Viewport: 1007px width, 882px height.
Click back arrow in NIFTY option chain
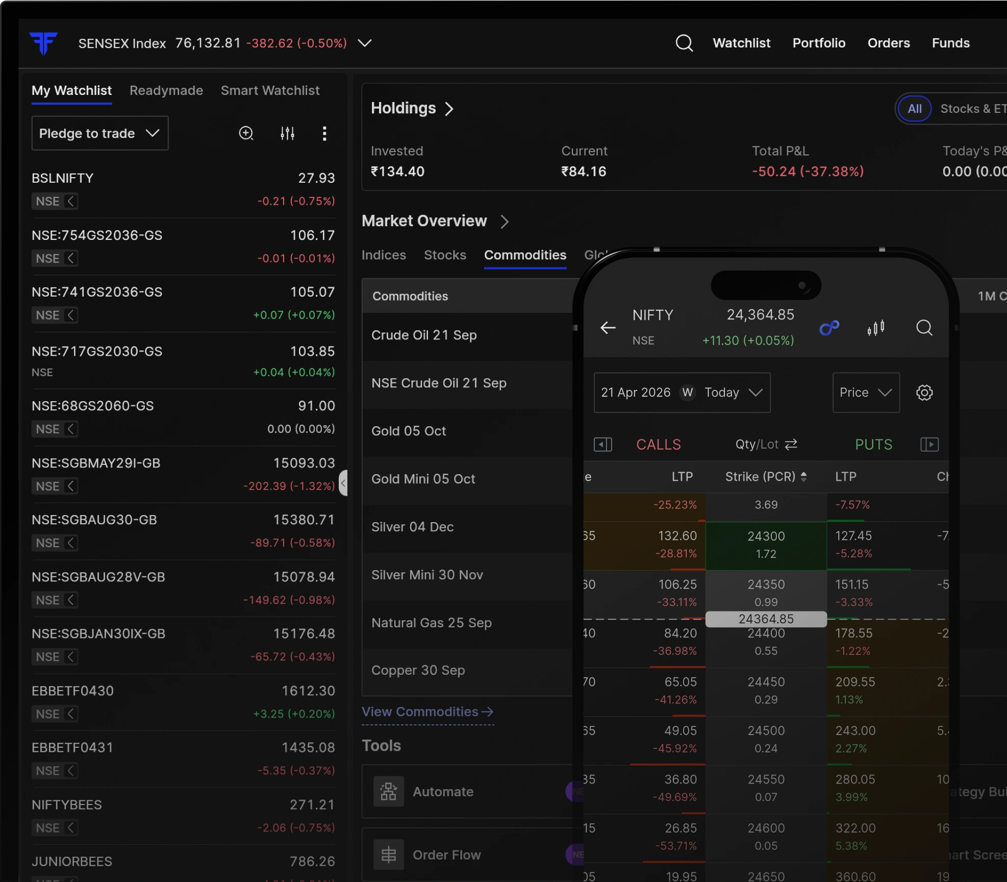point(608,328)
